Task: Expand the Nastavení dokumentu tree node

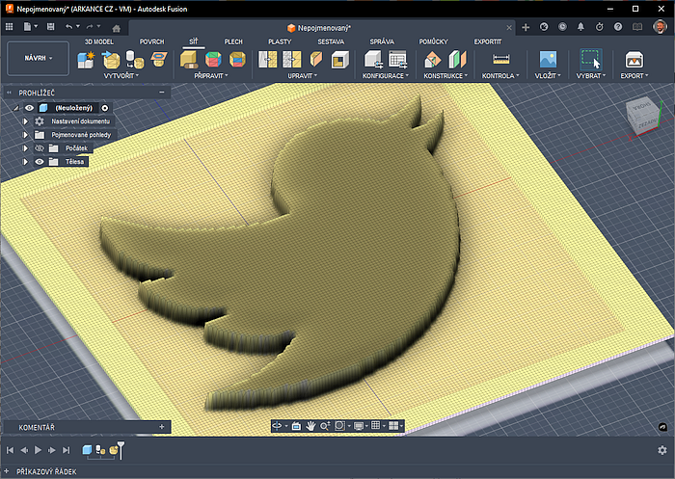Action: point(26,121)
